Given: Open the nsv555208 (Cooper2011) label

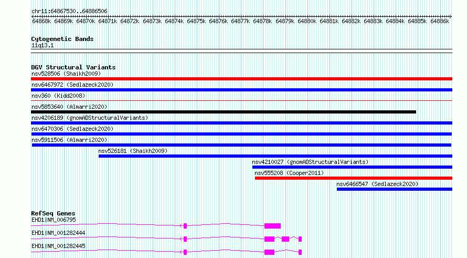Looking at the screenshot, I should coord(289,173).
